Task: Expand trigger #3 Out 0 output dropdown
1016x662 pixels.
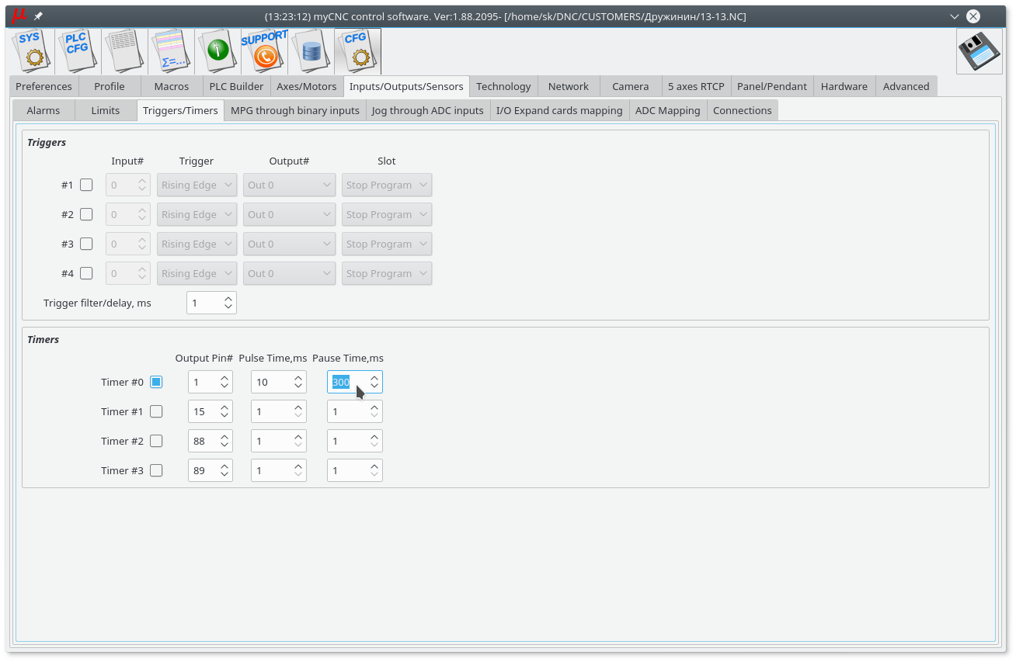Action: 290,244
